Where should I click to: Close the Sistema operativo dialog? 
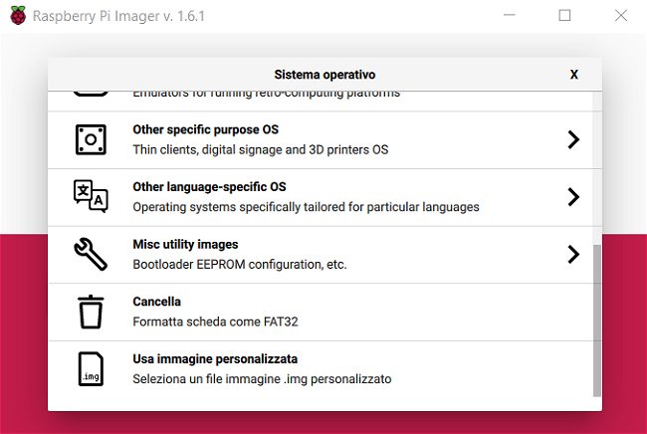coord(574,75)
